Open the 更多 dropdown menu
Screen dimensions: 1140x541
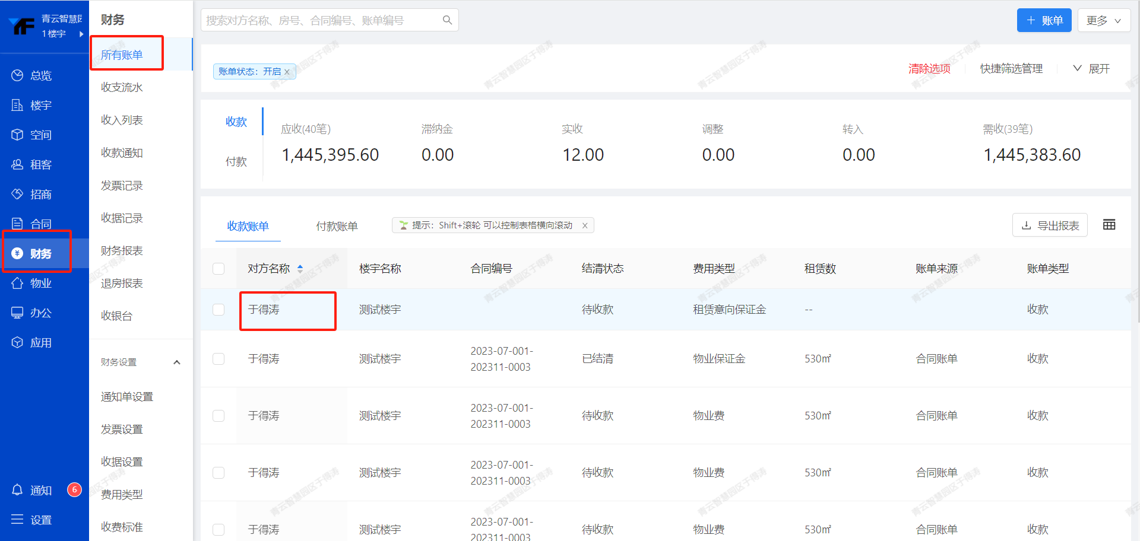coord(1104,21)
